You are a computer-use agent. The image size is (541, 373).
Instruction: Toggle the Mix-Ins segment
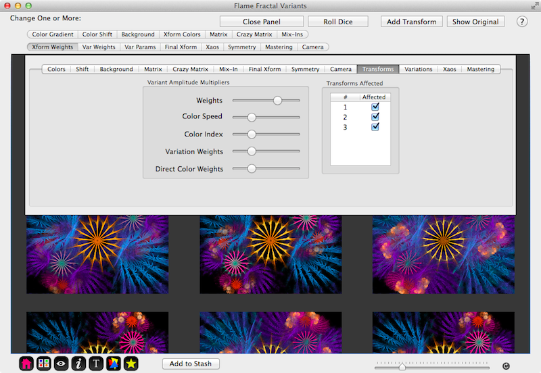click(x=292, y=34)
